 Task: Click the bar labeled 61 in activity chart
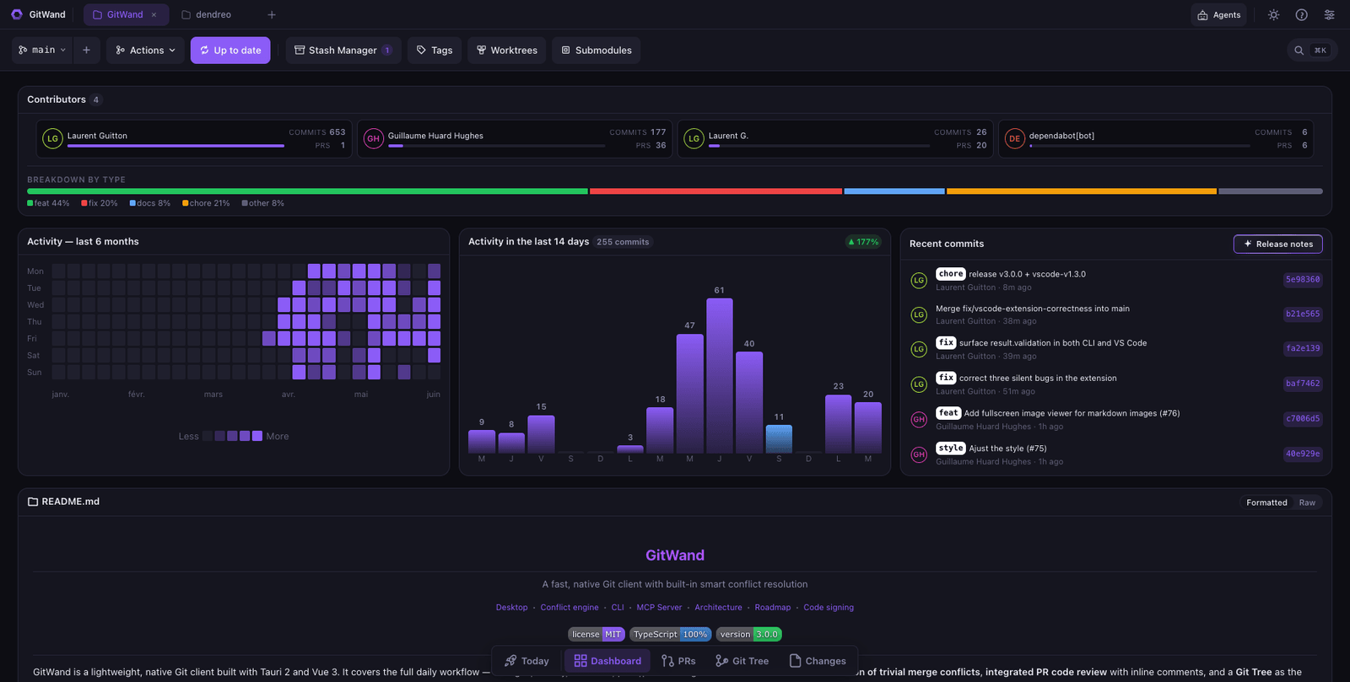coord(719,376)
